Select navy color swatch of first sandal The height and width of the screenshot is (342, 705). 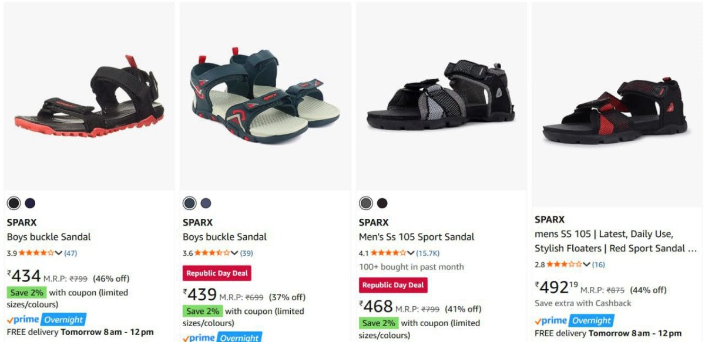[x=30, y=203]
